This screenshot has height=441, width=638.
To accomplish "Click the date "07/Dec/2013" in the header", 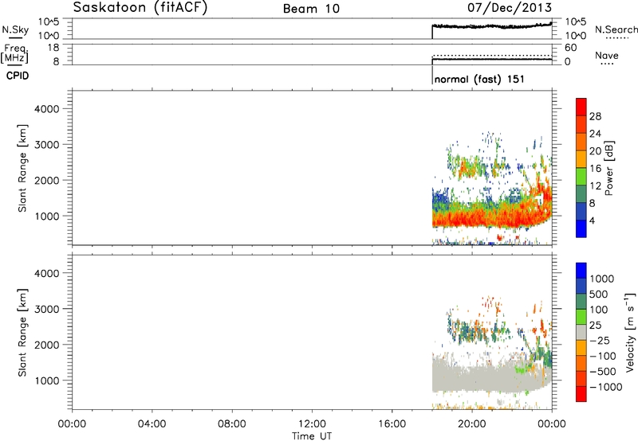I will pyautogui.click(x=510, y=7).
